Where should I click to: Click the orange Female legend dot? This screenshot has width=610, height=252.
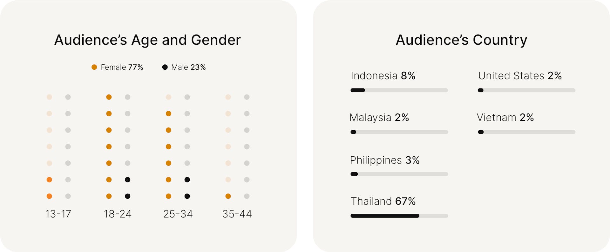pyautogui.click(x=94, y=67)
